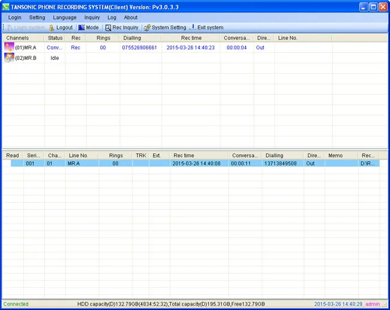This screenshot has height=310, width=390.
Task: Open the Language menu
Action: coord(65,17)
